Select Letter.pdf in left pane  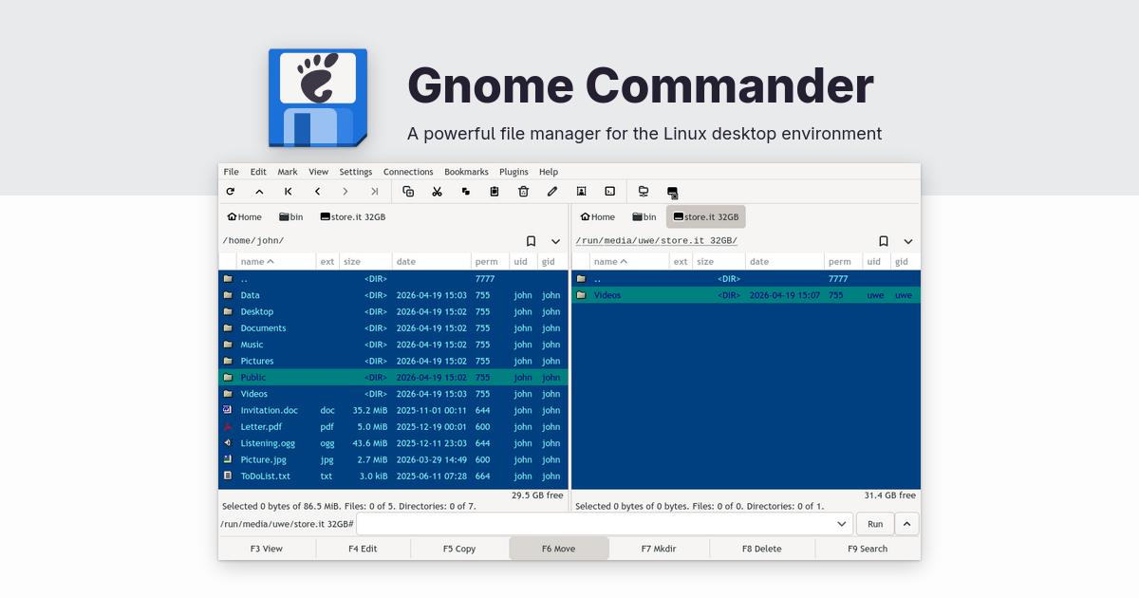pos(261,427)
